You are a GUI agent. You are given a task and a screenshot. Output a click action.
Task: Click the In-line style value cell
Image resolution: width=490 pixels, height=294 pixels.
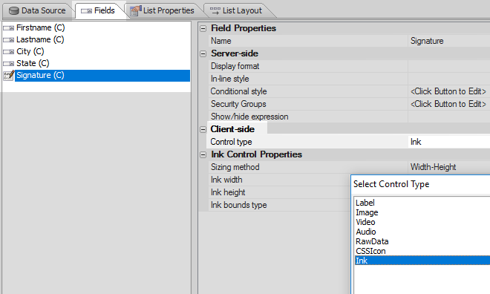coord(448,79)
